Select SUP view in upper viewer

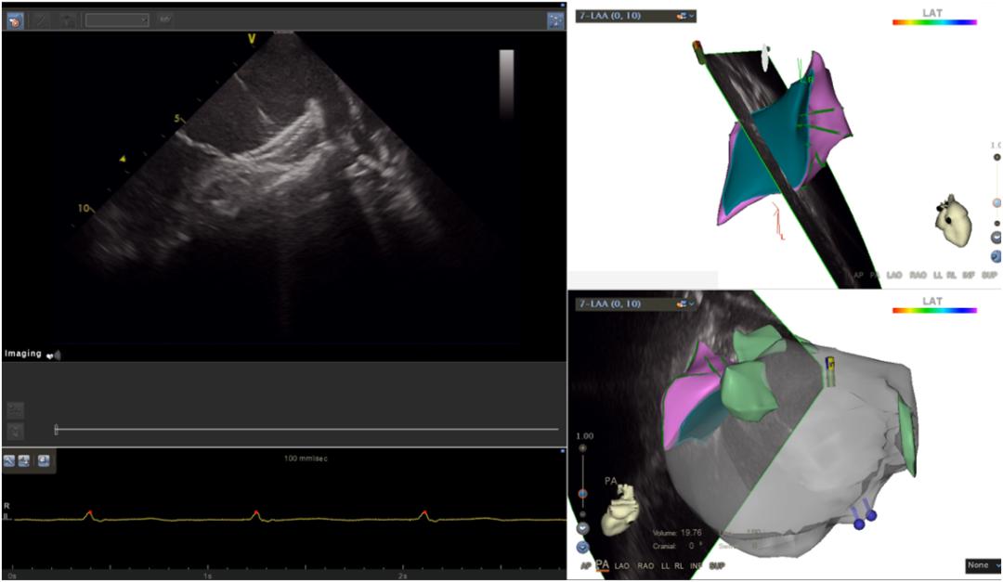tap(990, 275)
